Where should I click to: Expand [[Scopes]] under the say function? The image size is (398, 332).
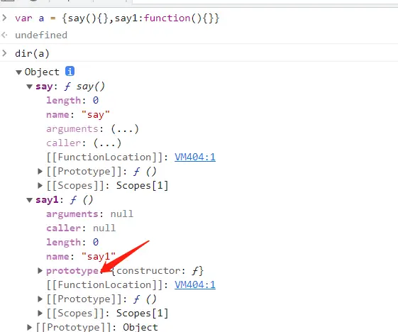coord(40,186)
